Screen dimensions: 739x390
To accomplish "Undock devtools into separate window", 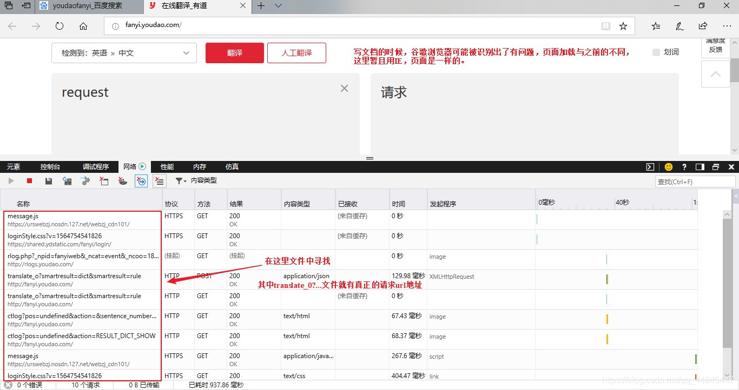I will point(716,167).
